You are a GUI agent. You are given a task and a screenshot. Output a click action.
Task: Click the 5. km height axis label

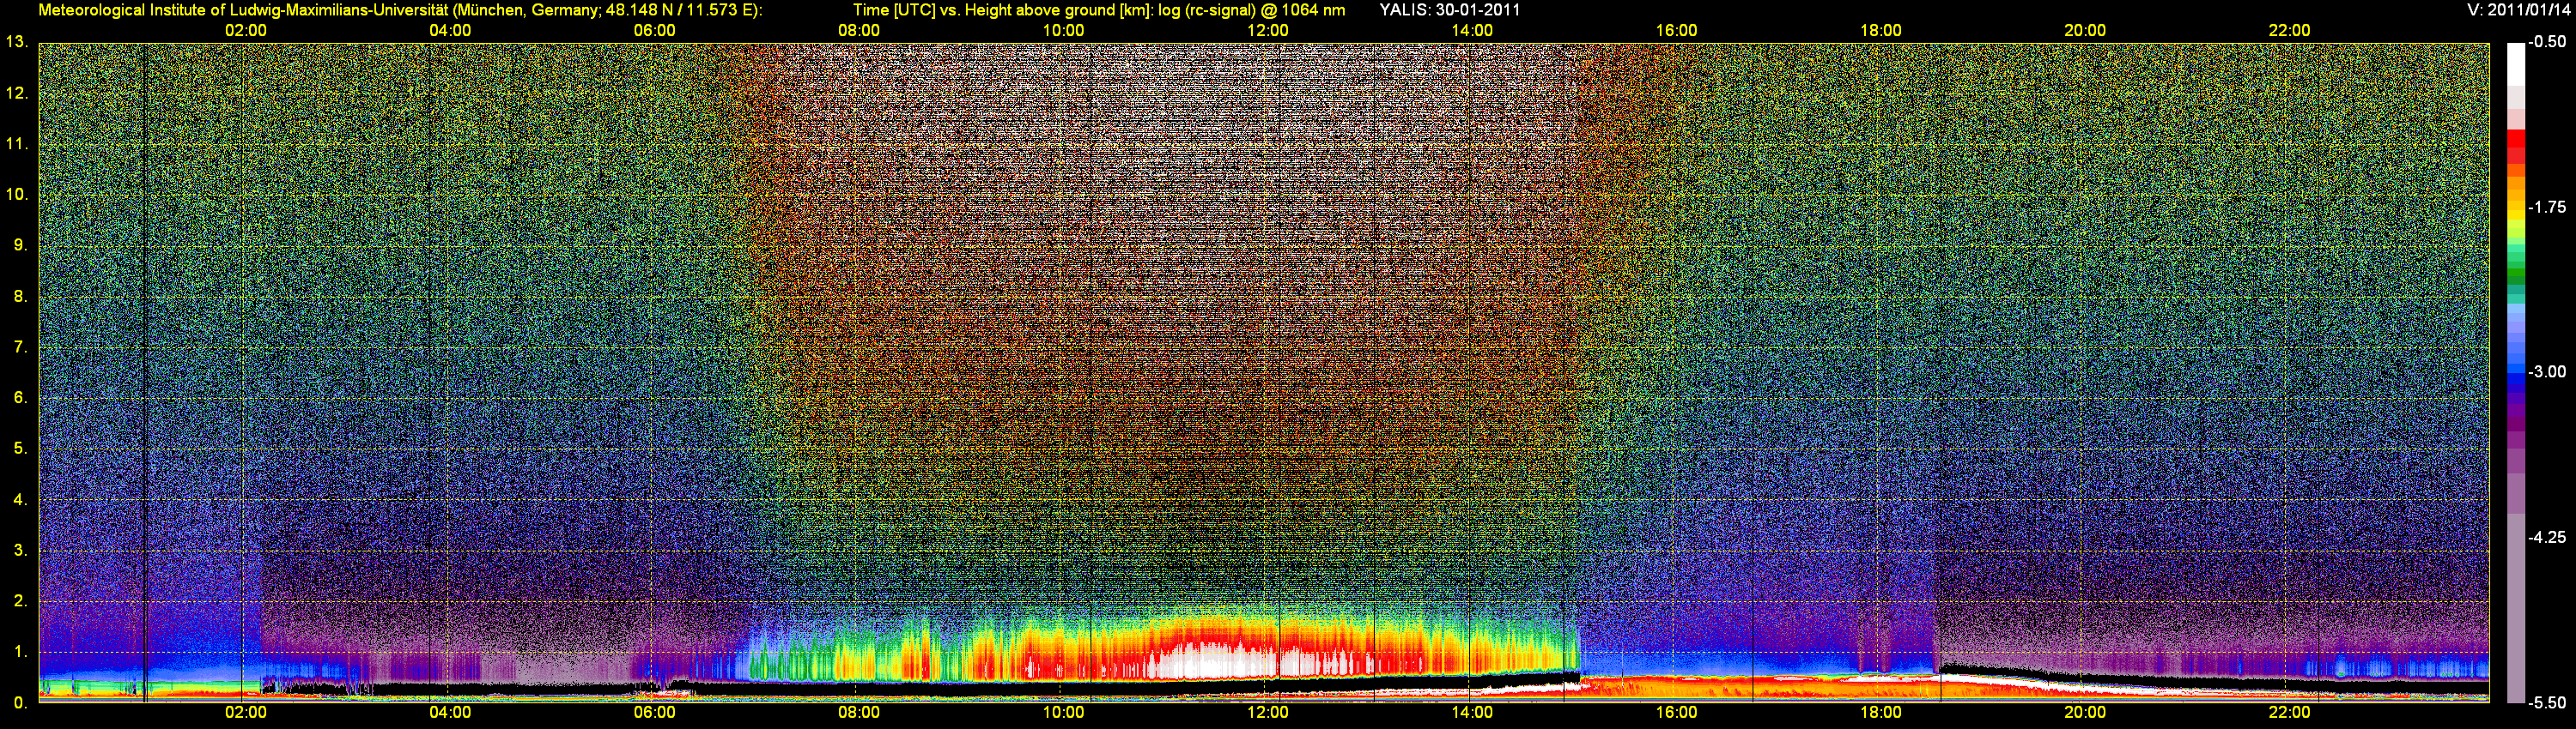pyautogui.click(x=20, y=449)
